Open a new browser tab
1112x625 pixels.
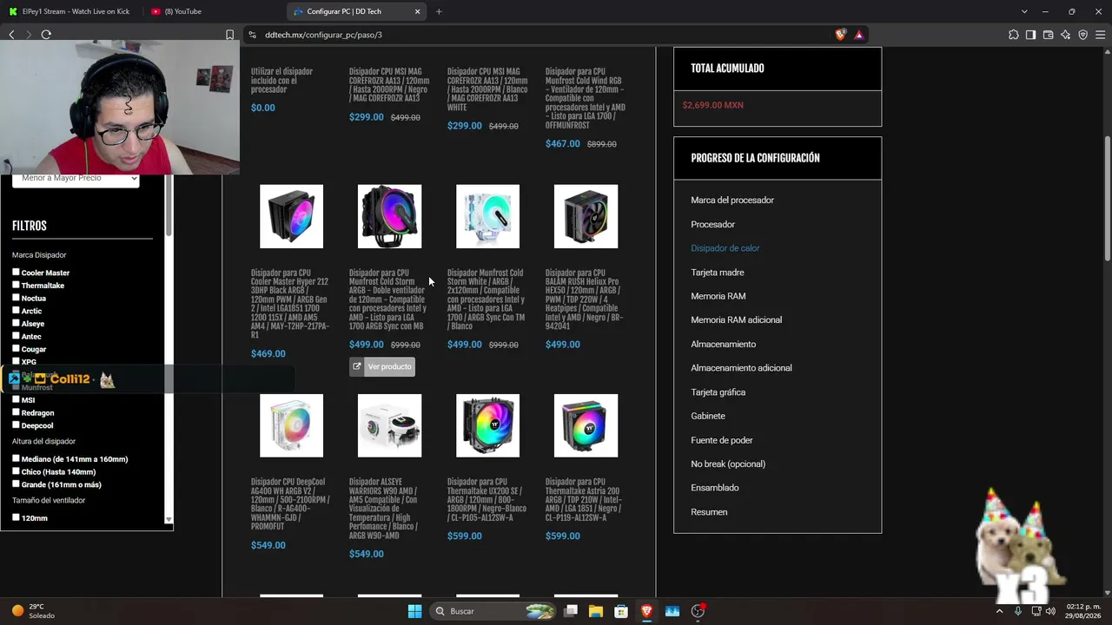(439, 11)
